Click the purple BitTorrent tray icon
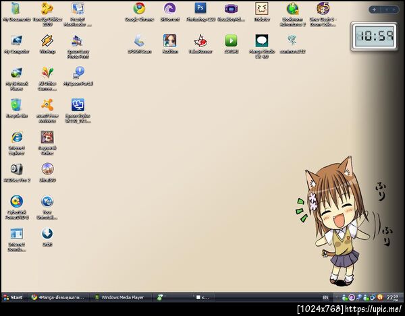The height and width of the screenshot is (316, 405). 352,297
